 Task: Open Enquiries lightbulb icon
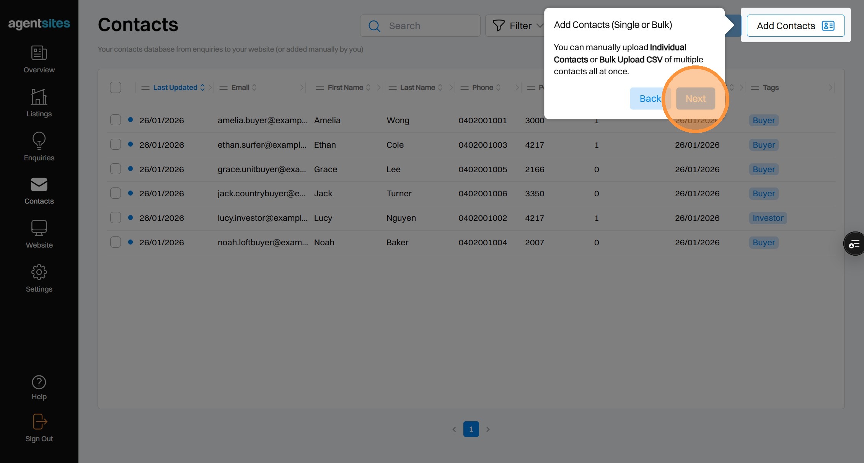pos(39,141)
